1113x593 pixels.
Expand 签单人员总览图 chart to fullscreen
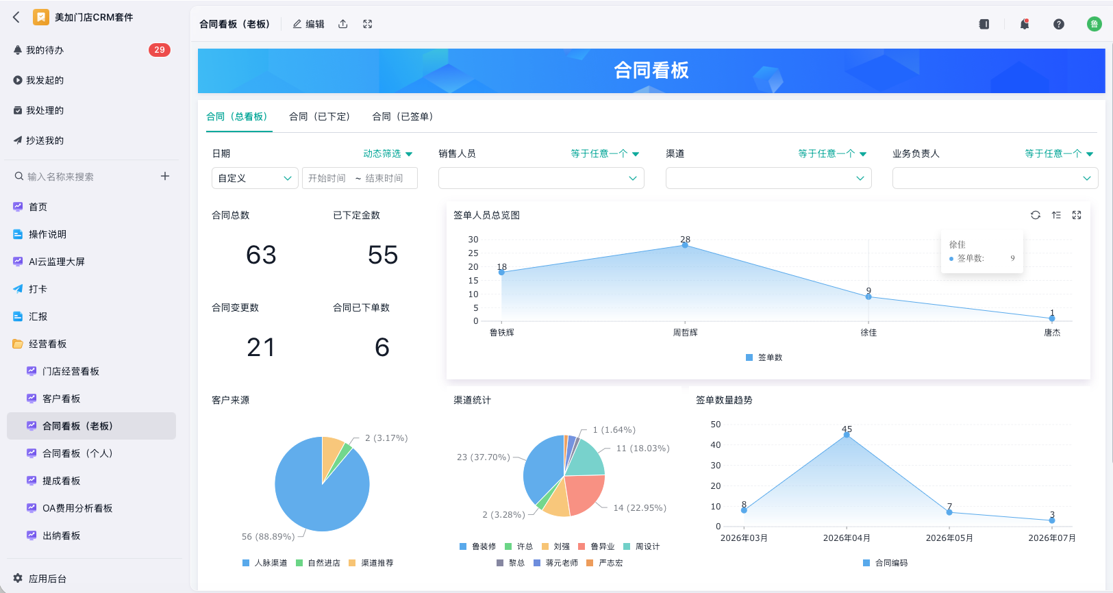click(x=1077, y=215)
